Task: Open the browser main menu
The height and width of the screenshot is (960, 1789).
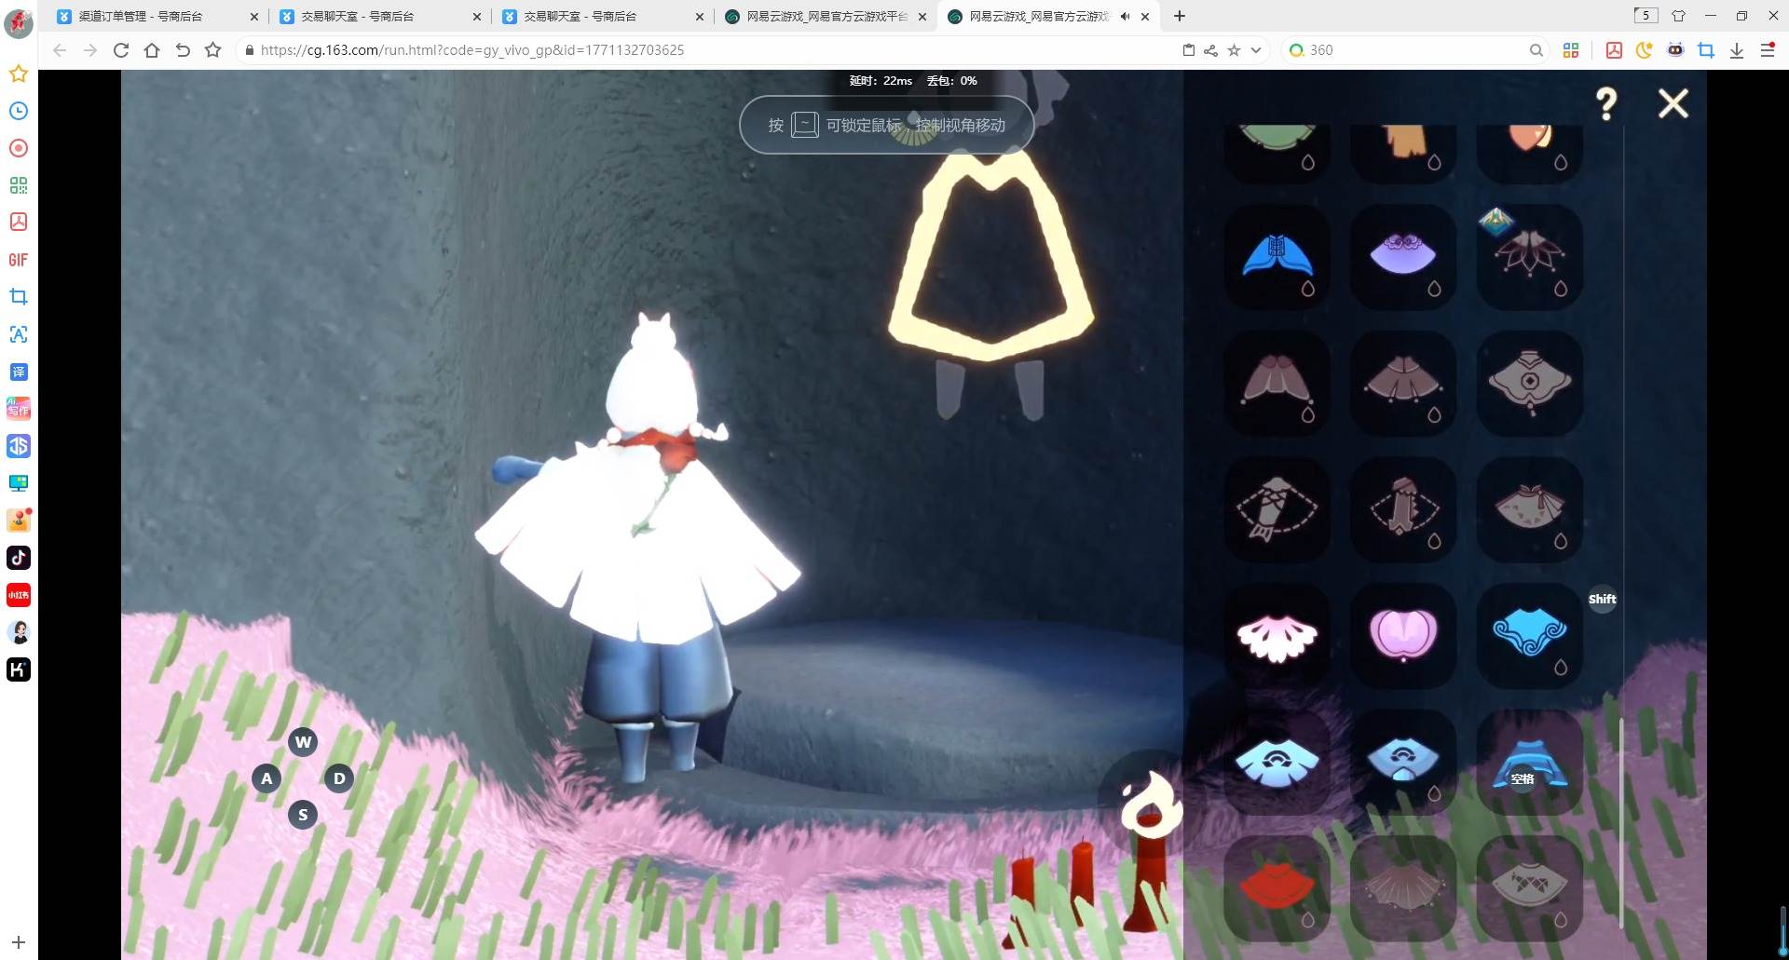Action: (1767, 50)
